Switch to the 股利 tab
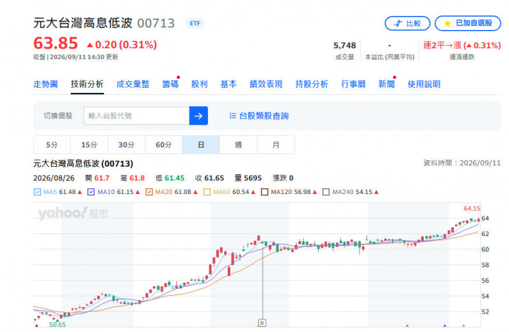The width and height of the screenshot is (509, 332). [x=199, y=85]
